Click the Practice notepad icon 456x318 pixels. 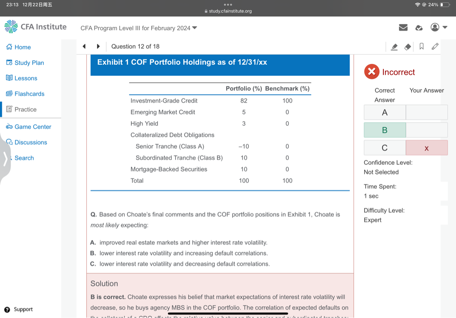(x=9, y=109)
